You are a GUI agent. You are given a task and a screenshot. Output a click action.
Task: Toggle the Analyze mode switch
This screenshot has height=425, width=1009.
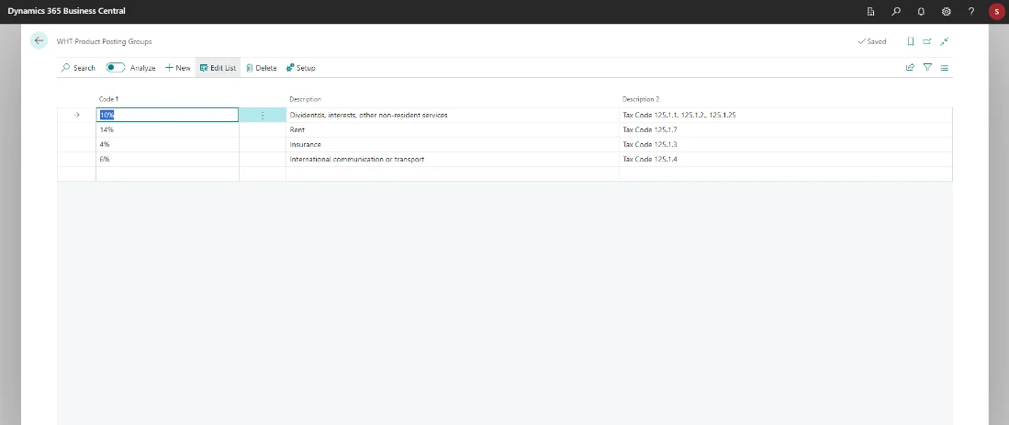tap(116, 67)
